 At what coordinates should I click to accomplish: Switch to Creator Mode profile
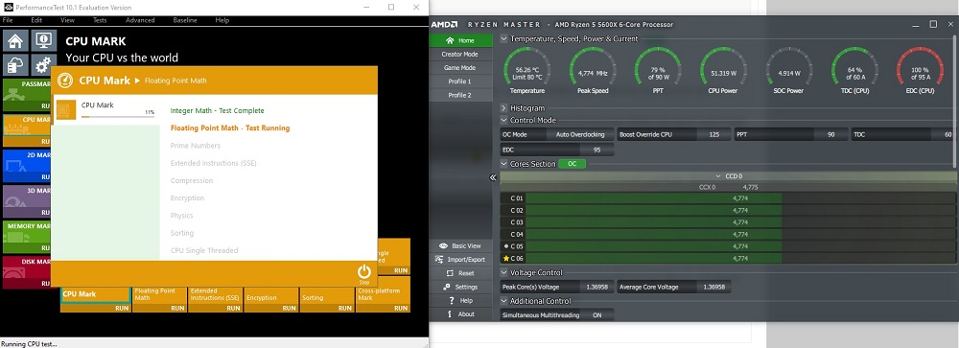pyautogui.click(x=460, y=54)
